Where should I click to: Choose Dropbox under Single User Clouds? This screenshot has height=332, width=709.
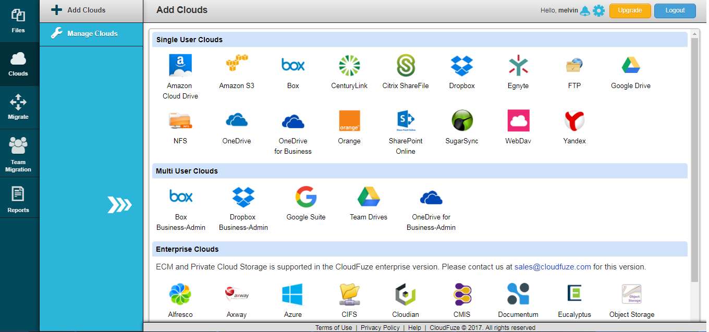(462, 66)
